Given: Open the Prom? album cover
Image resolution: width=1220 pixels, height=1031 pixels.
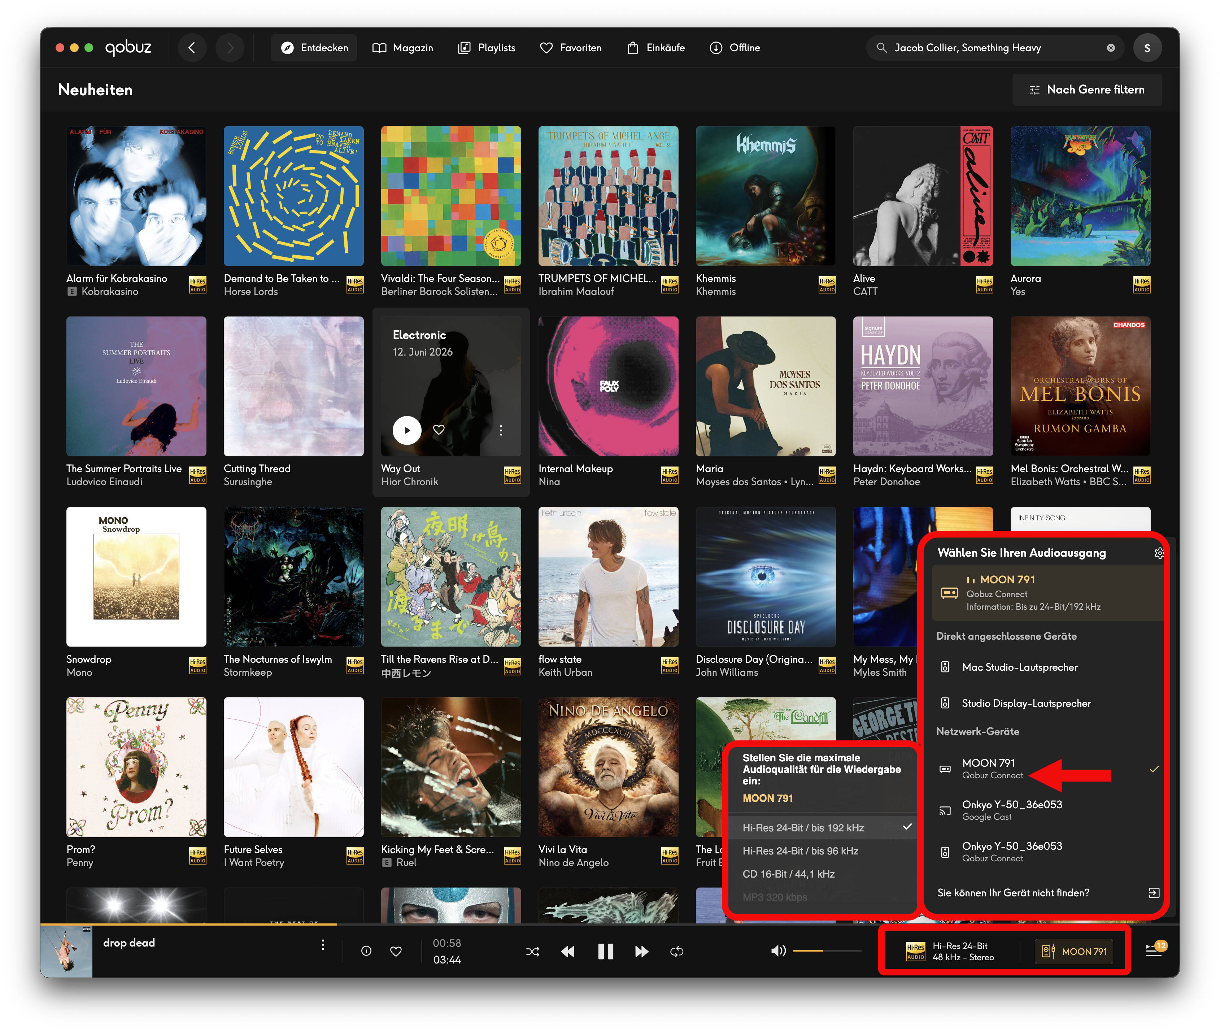Looking at the screenshot, I should coord(136,767).
